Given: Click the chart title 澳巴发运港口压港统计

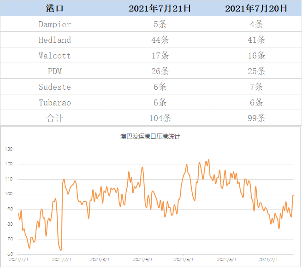Looking at the screenshot, I should coord(150,137).
